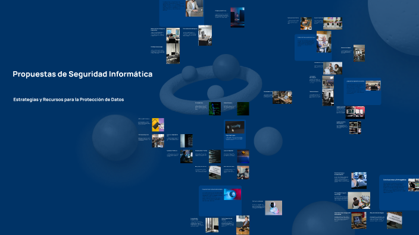Image resolution: width=419 pixels, height=235 pixels.
Task: Select photo of worker seated facing office windows
Action: (173, 36)
